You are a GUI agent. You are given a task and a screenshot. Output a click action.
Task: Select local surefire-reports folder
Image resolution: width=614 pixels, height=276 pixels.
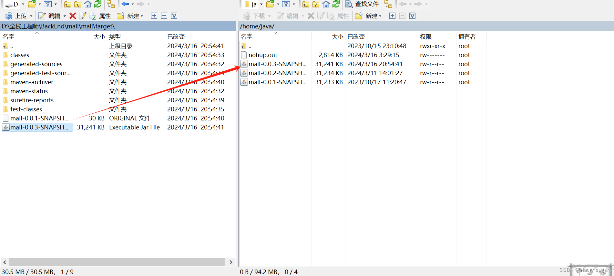[32, 100]
